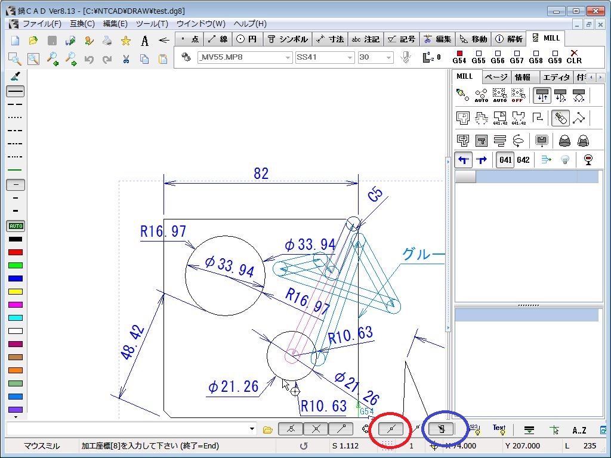The height and width of the screenshot is (458, 611).
Task: Click the zoom window magnifier icon
Action: (15, 59)
